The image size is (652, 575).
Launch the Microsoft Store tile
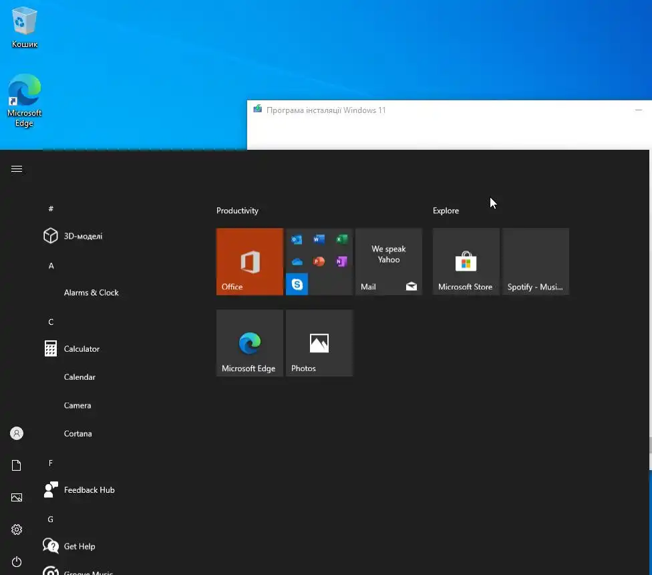(x=466, y=261)
